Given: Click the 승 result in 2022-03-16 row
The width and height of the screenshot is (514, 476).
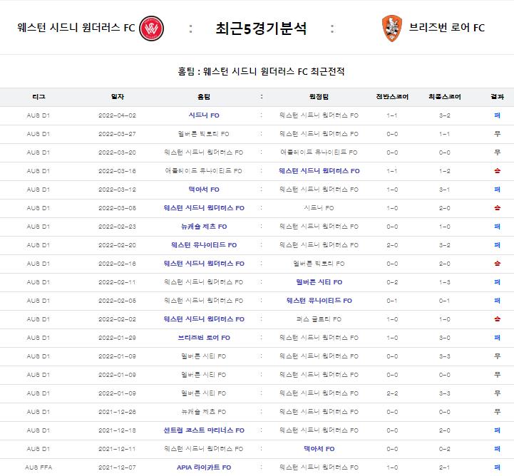Looking at the screenshot, I should pos(498,171).
